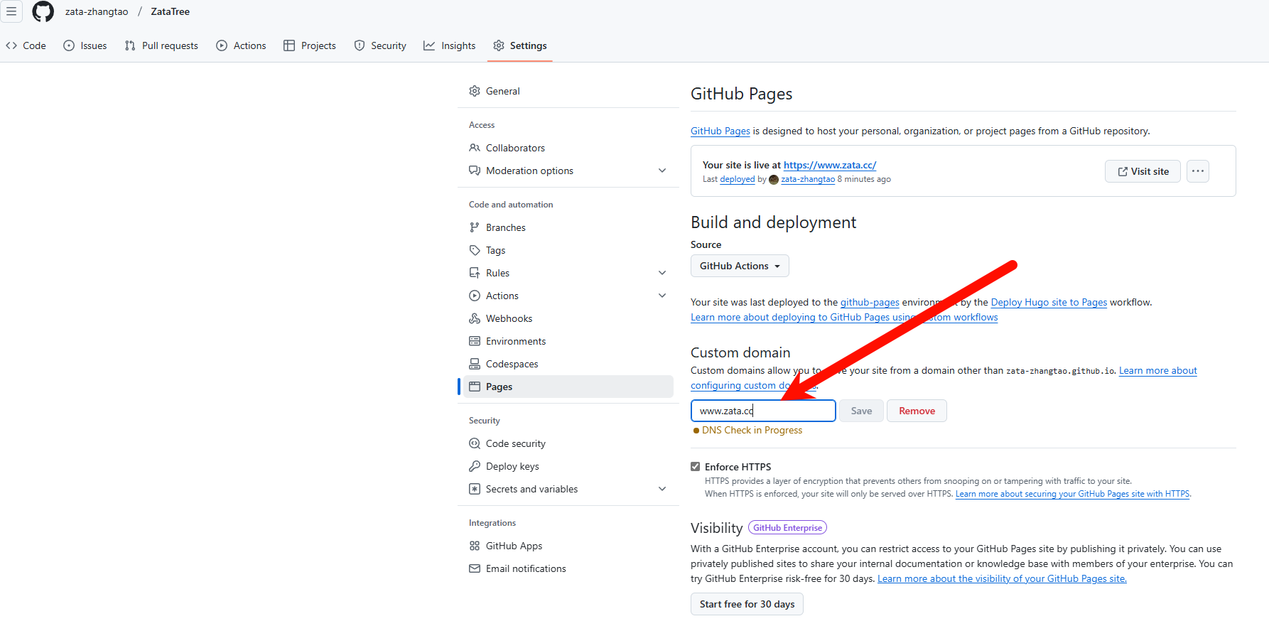
Task: Open the three-dots menu beside Visit site
Action: click(1198, 171)
